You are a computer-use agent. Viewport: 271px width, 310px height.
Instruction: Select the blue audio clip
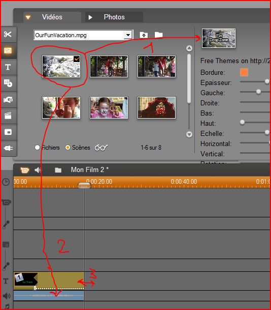point(49,295)
